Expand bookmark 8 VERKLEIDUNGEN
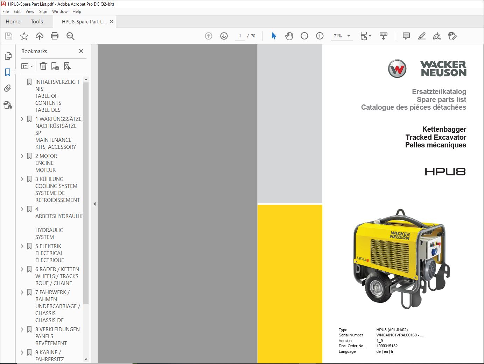Viewport: 484px width, 364px height. point(22,329)
